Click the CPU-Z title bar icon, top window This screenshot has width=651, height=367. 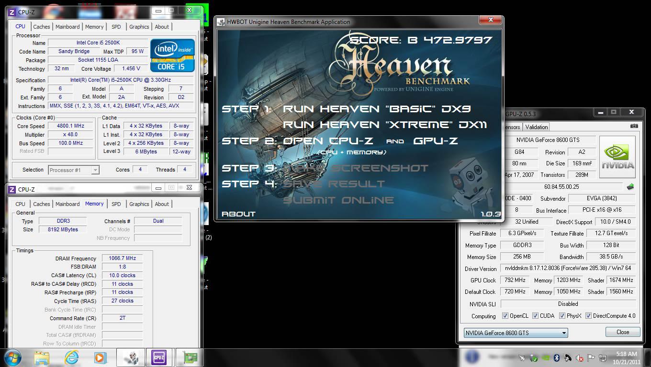click(x=12, y=12)
